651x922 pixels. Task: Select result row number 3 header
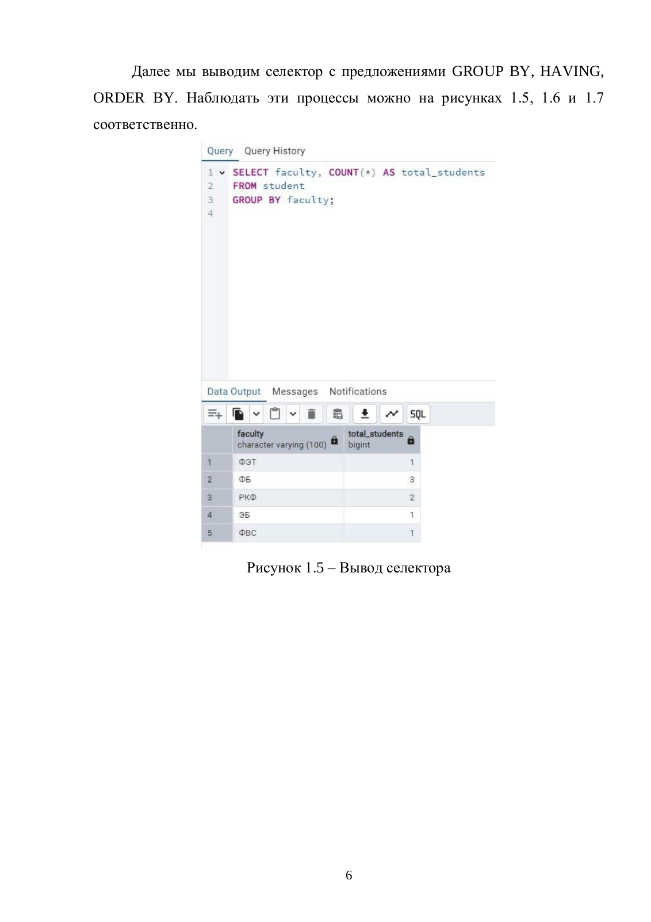pyautogui.click(x=217, y=498)
